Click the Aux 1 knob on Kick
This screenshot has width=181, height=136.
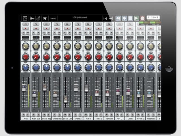(25, 46)
